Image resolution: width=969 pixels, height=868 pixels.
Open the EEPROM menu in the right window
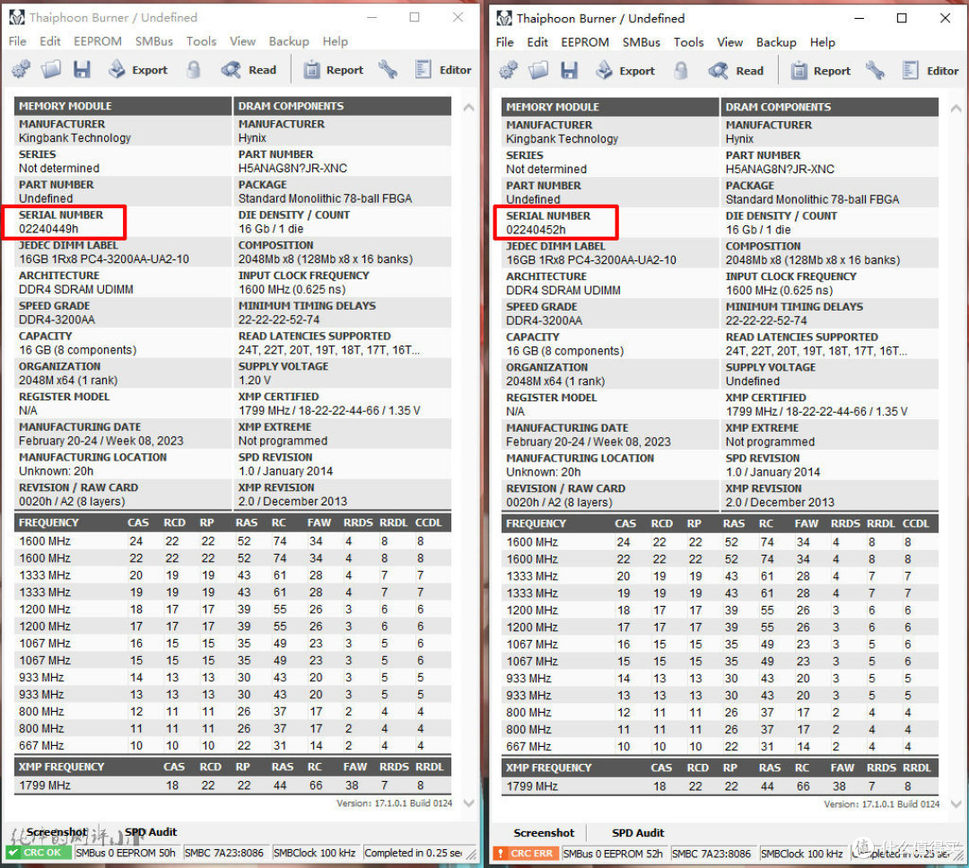coord(585,42)
